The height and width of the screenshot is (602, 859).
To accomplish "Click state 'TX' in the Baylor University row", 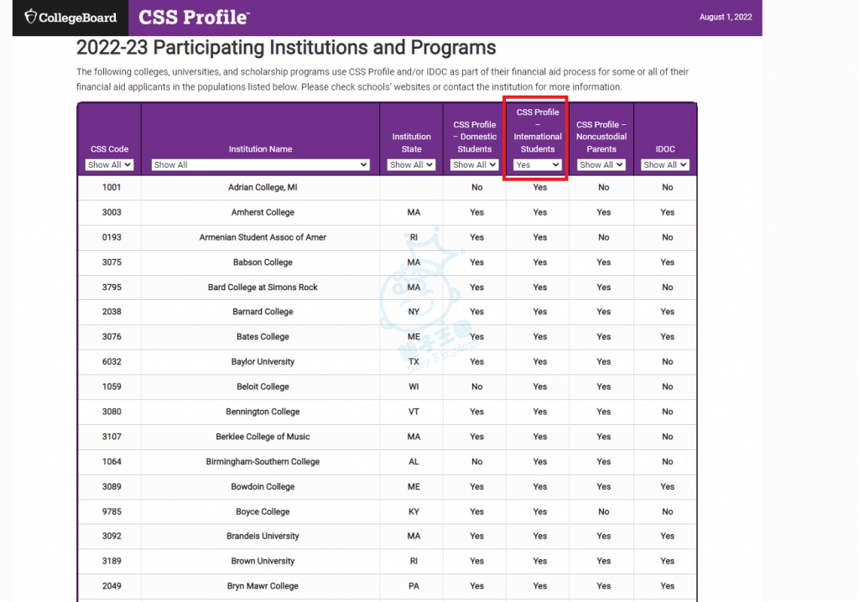I will (x=414, y=361).
